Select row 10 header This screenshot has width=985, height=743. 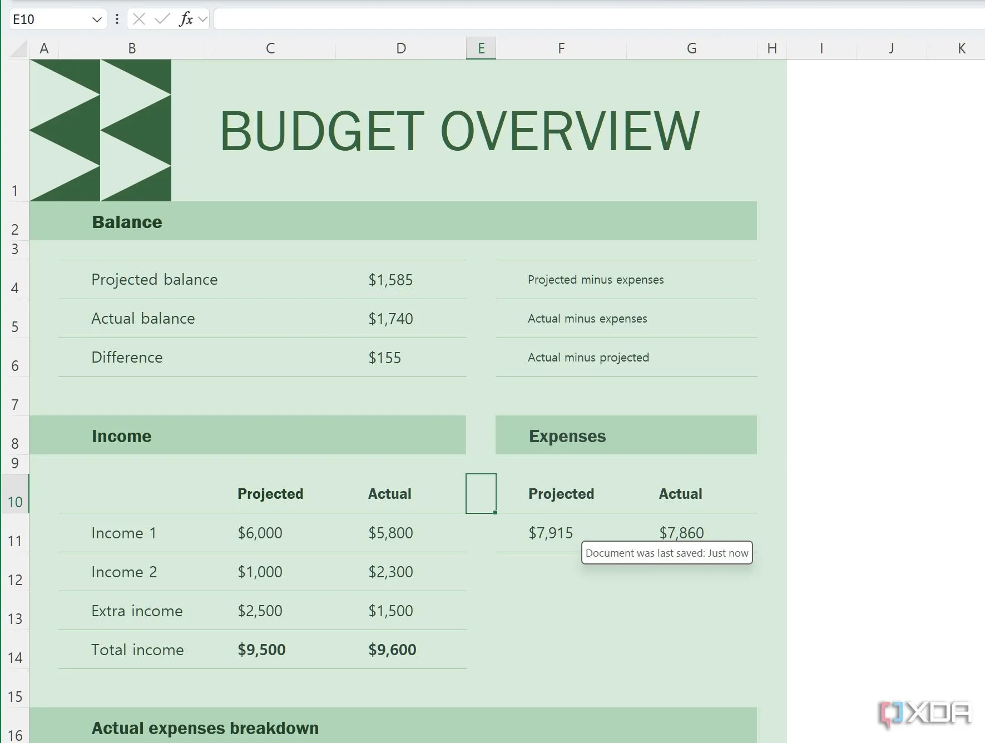coord(15,493)
